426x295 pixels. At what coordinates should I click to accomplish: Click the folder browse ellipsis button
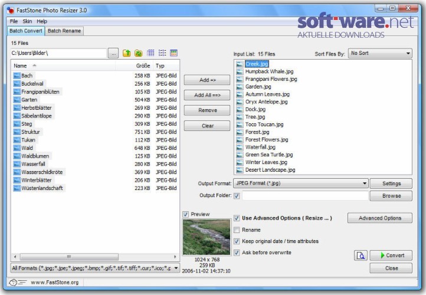pyautogui.click(x=113, y=53)
